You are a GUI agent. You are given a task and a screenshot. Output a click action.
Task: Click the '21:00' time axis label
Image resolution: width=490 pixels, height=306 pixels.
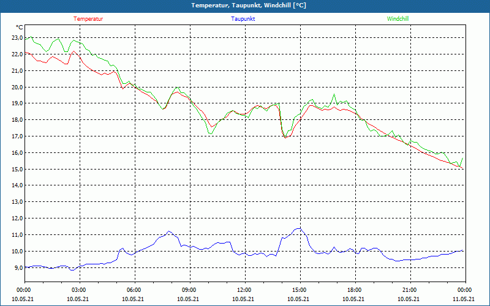(x=408, y=290)
